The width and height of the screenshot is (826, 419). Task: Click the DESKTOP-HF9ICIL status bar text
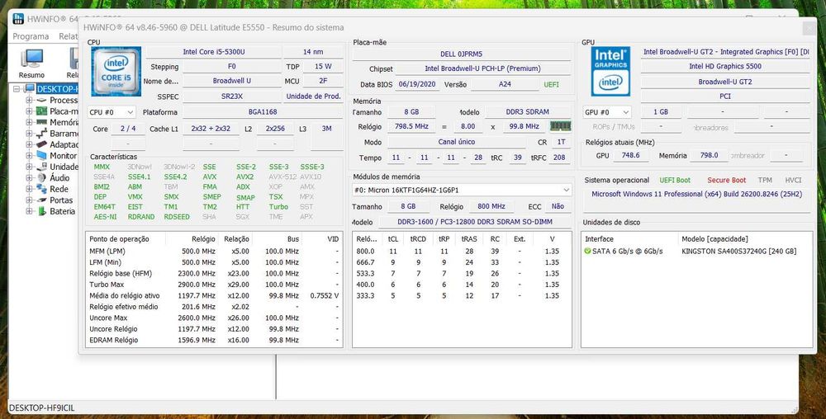42,408
